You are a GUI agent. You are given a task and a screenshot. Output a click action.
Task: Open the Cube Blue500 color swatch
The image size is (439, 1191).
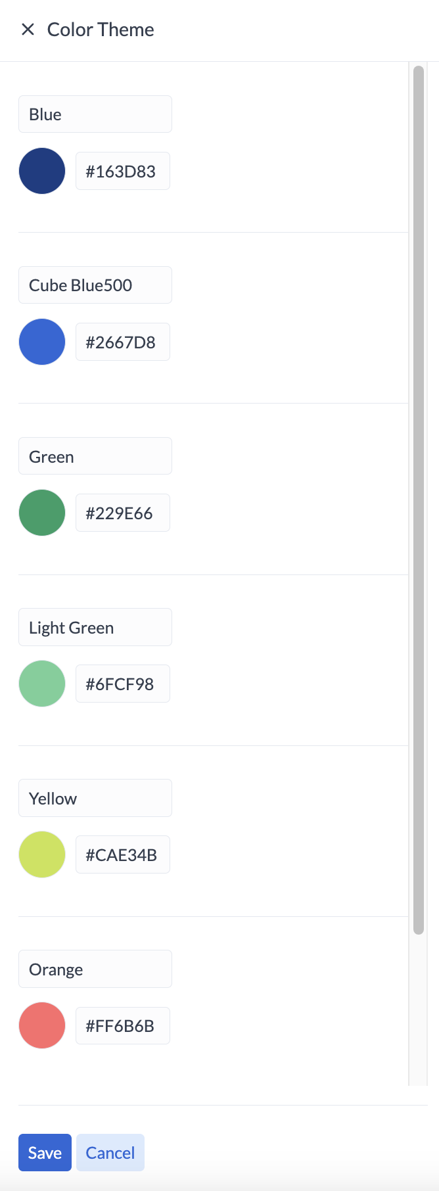tap(42, 342)
